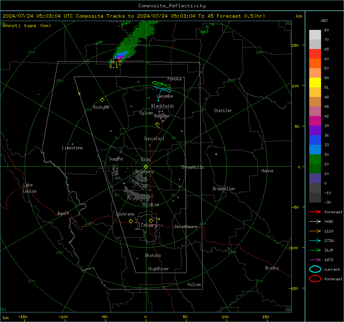Click the Strathmore label
Viewport: 344px width, 322px height.
coord(186,227)
